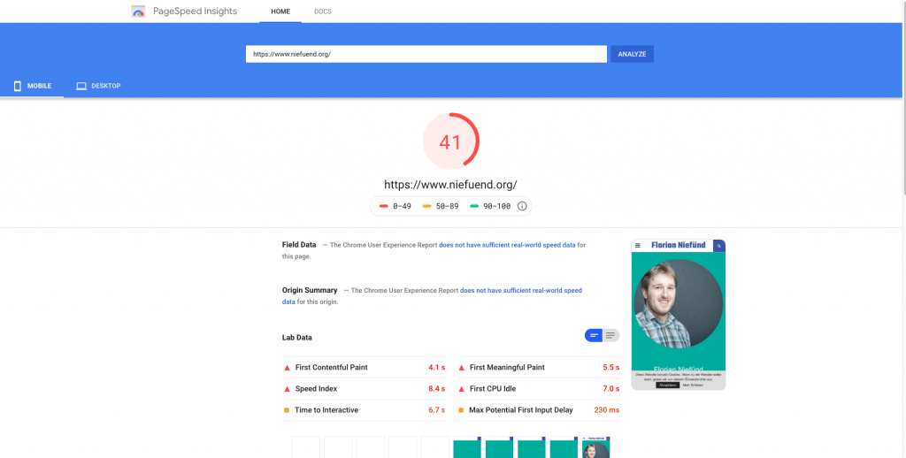906x458 pixels.
Task: Click Max Potential First Input Delay label
Action: 521,410
